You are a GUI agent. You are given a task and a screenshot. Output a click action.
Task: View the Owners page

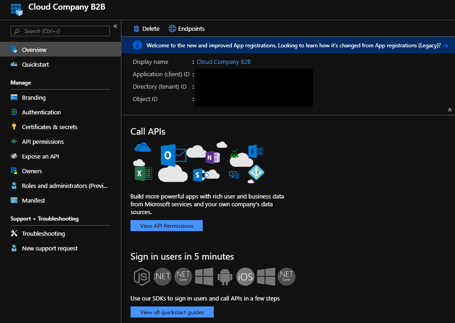[32, 171]
